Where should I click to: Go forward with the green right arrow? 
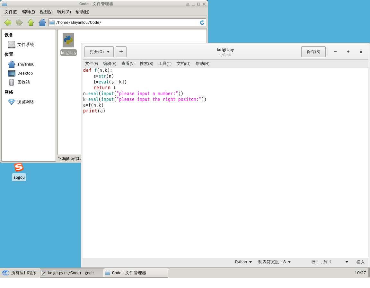19,22
